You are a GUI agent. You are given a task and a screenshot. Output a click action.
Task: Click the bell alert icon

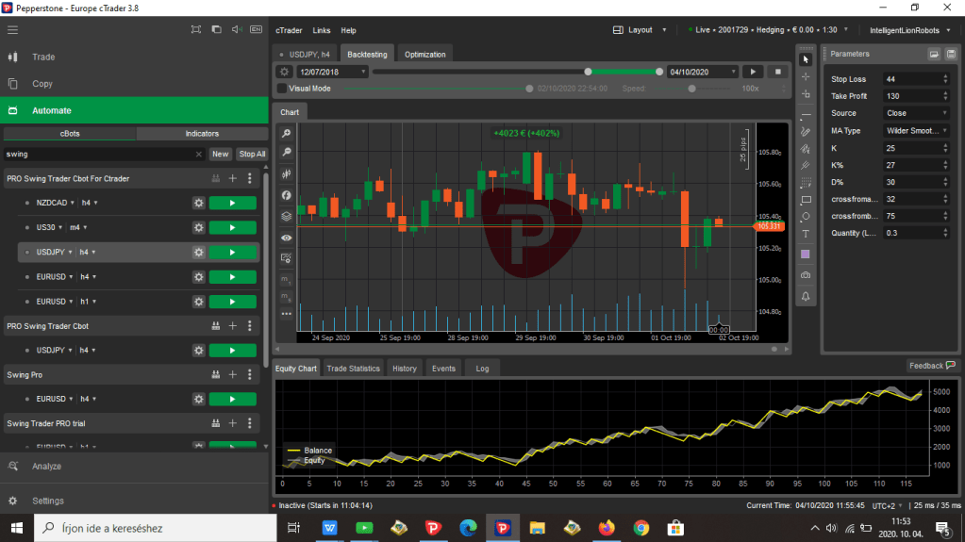click(806, 296)
